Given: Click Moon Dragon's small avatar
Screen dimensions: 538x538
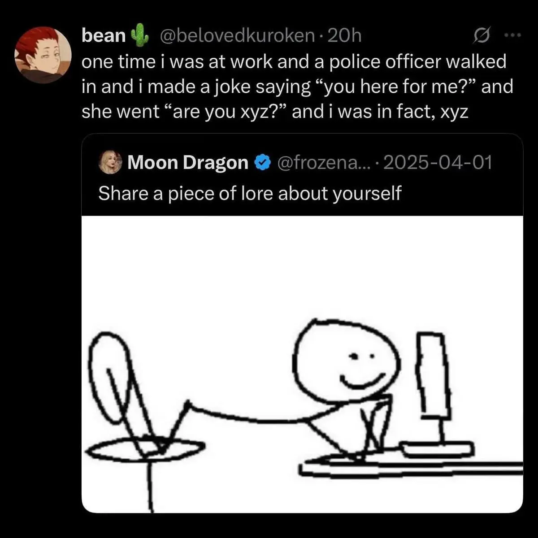Looking at the screenshot, I should (110, 162).
